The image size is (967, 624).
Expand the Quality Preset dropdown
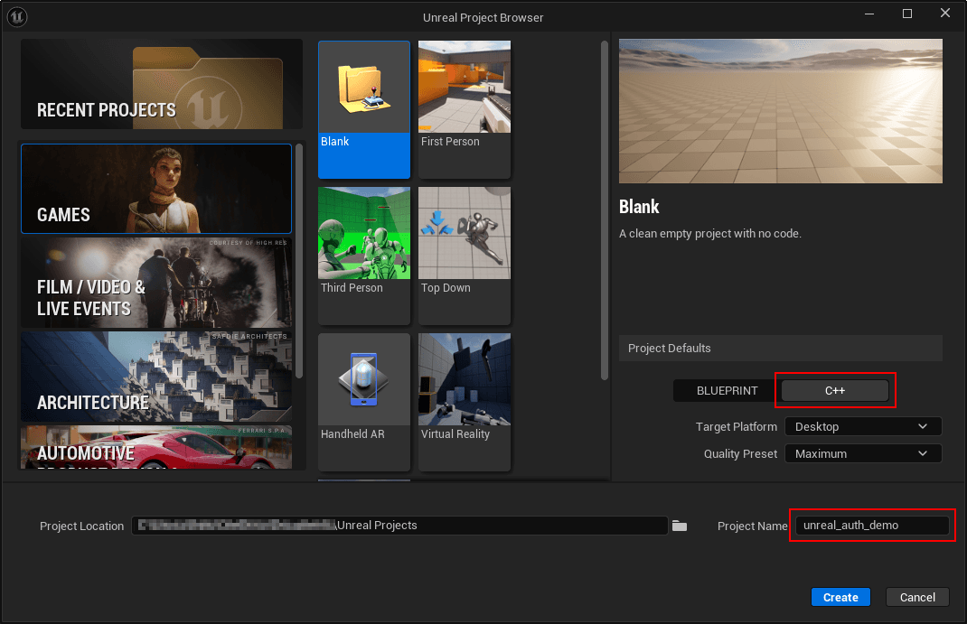click(862, 453)
